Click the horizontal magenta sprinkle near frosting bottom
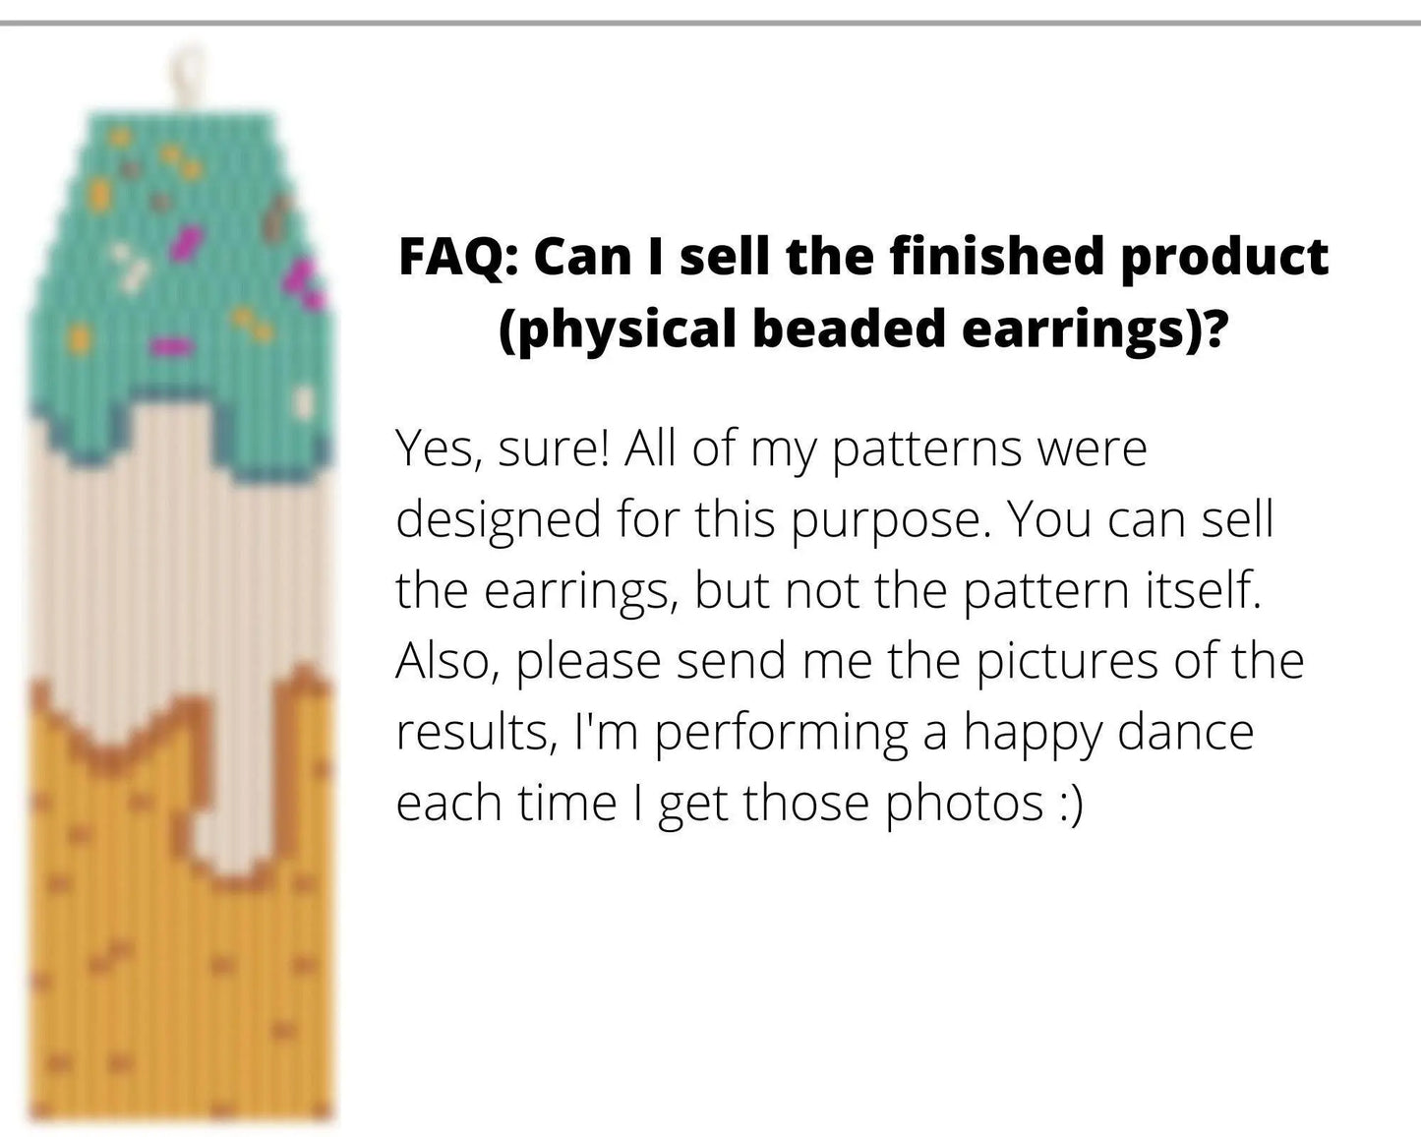The image size is (1421, 1137). (x=173, y=345)
